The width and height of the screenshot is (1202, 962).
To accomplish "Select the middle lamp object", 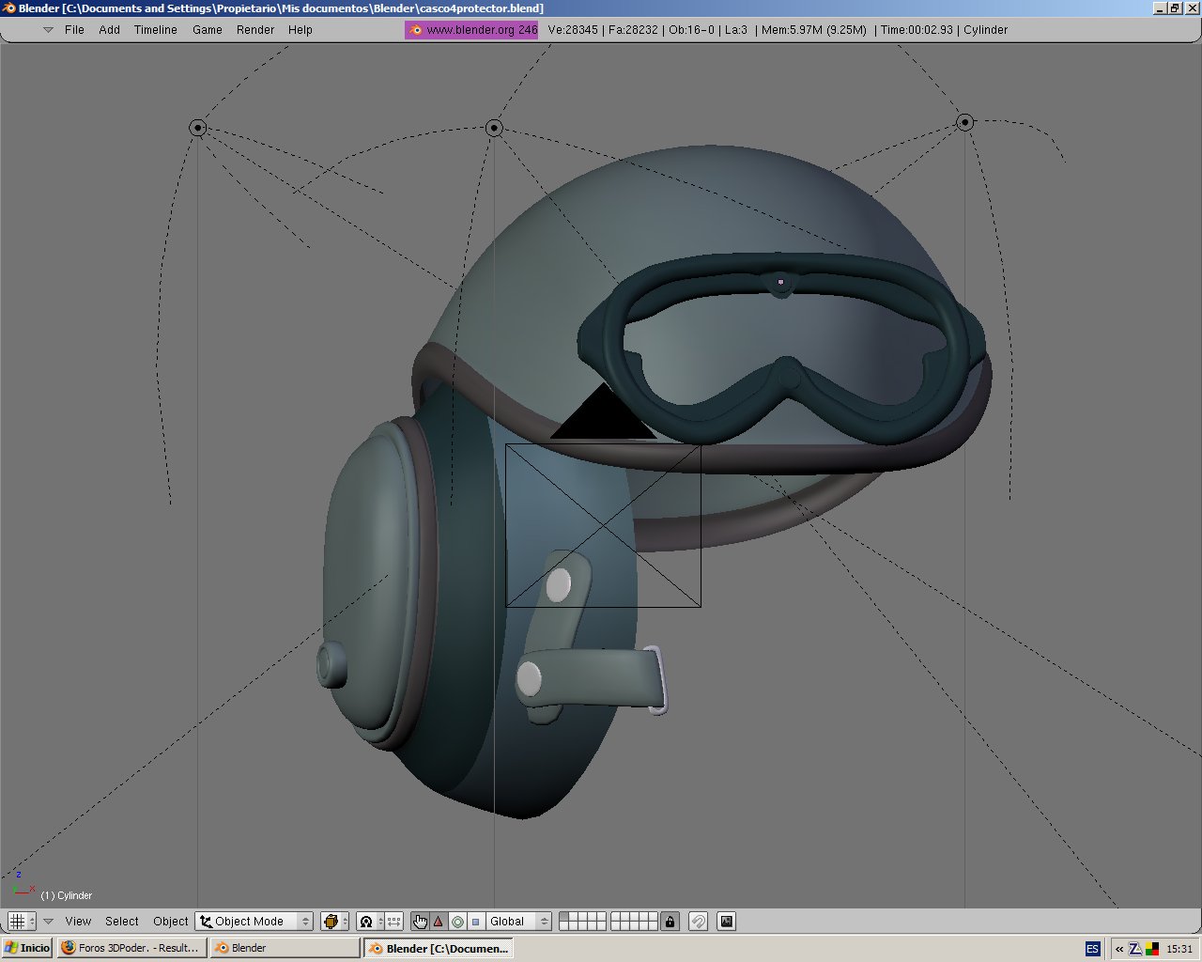I will tap(494, 128).
